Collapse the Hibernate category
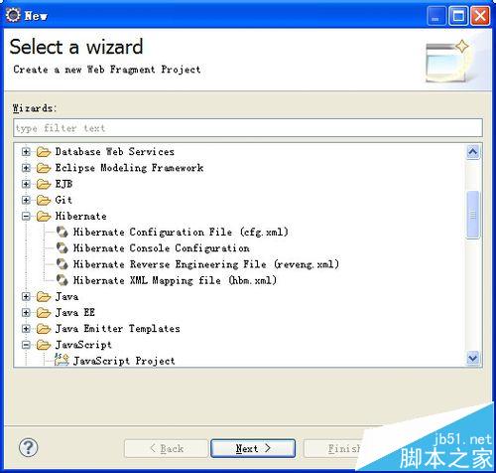496x473 pixels. point(26,217)
